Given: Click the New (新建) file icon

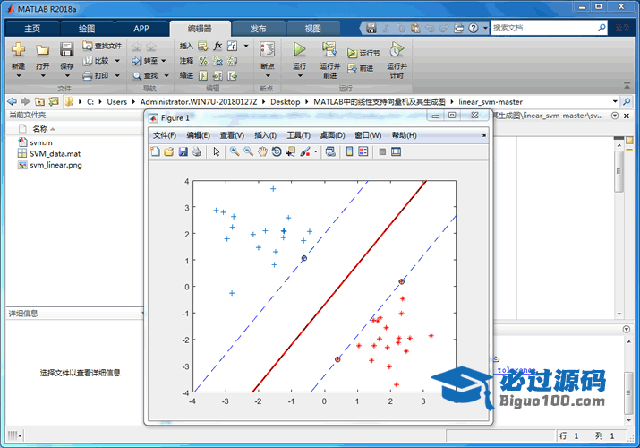Looking at the screenshot, I should pos(19,49).
